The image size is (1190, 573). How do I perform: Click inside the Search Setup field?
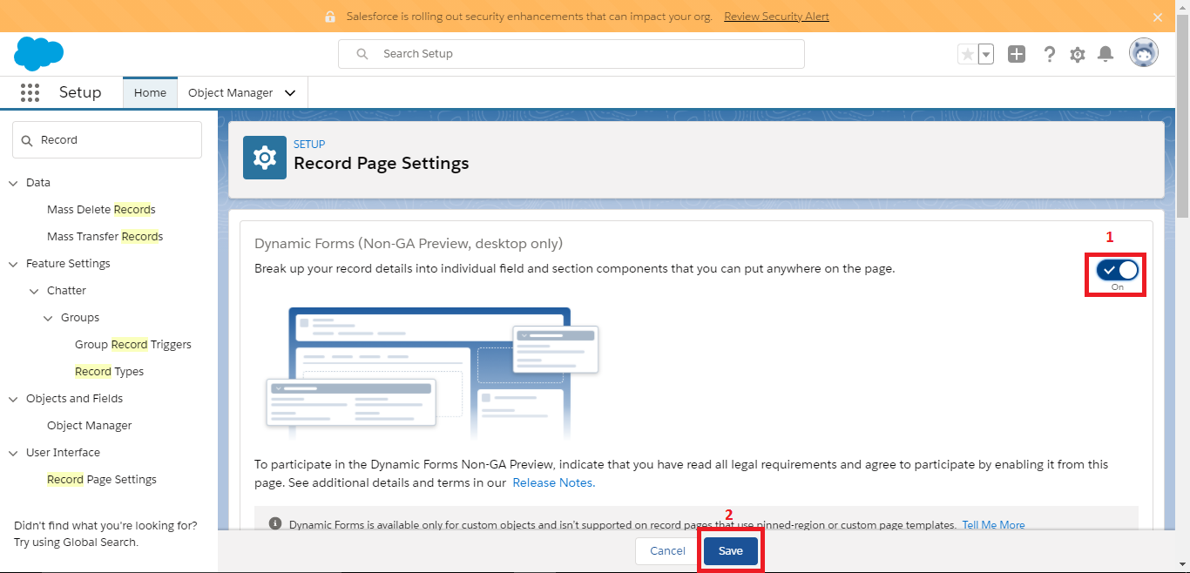pos(571,53)
